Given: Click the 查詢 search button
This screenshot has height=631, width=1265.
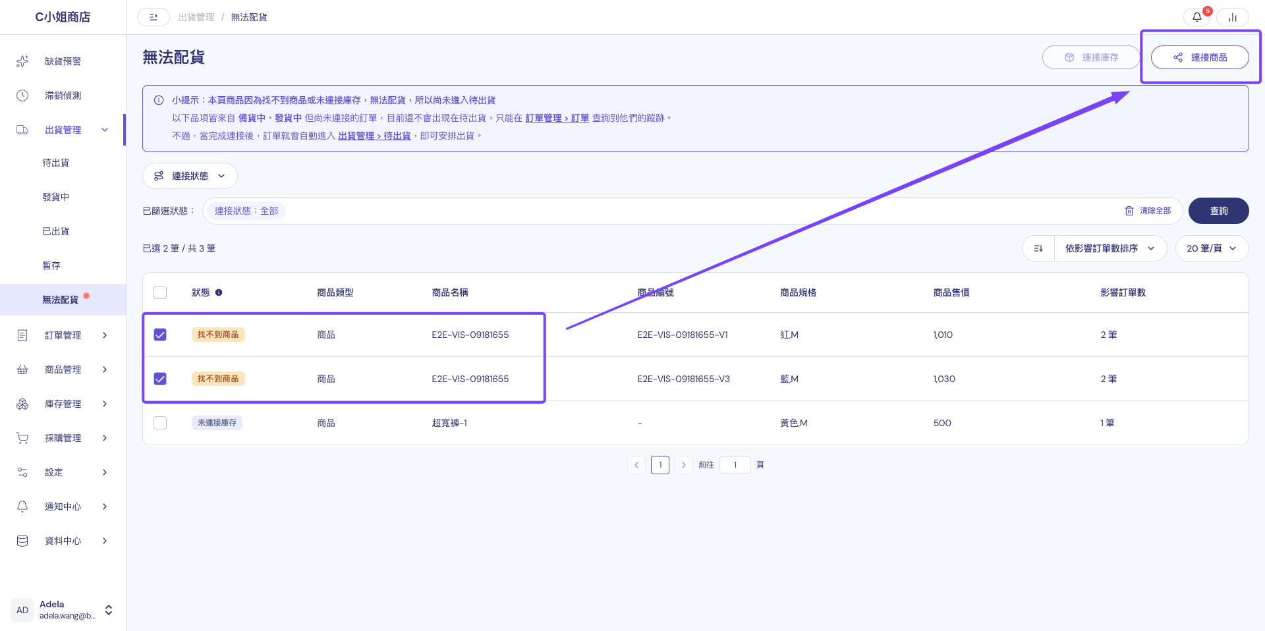Looking at the screenshot, I should (x=1218, y=211).
